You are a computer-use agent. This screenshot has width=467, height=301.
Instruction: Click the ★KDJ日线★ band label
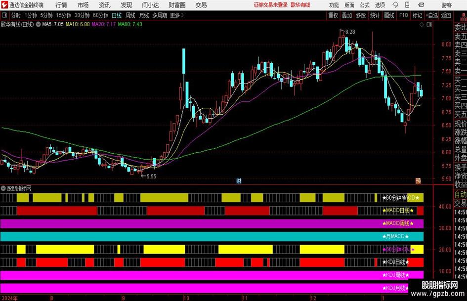point(395,262)
